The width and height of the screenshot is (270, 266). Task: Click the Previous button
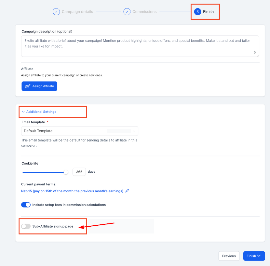[x=229, y=256]
